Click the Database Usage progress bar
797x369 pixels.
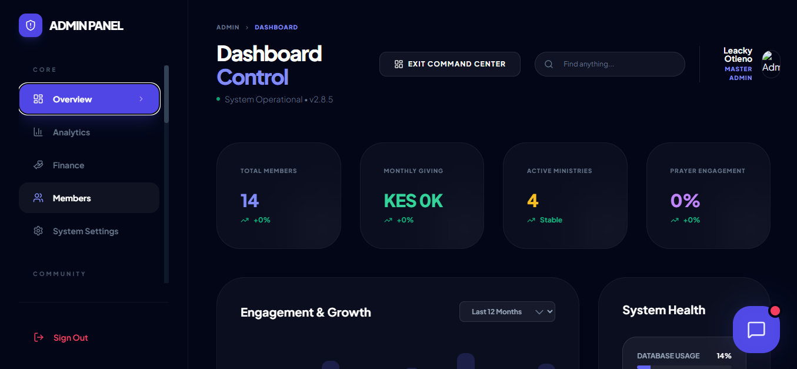683,367
